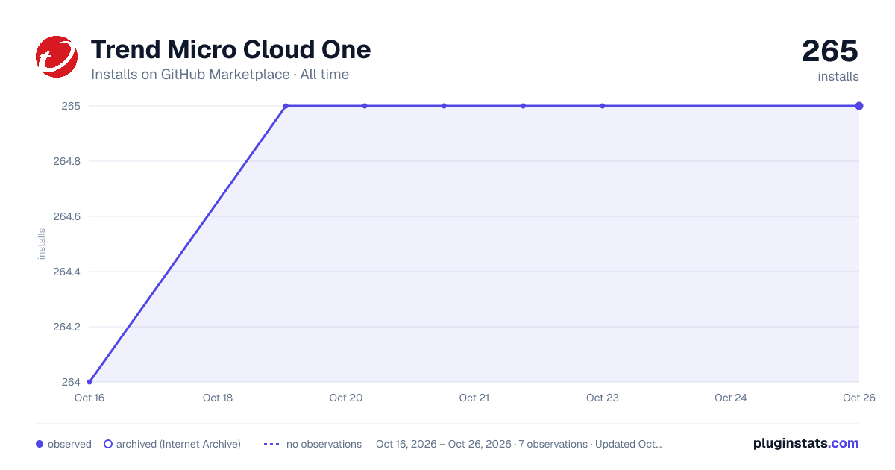Open the pluginstats.com link
The height and width of the screenshot is (470, 895).
[x=805, y=443]
